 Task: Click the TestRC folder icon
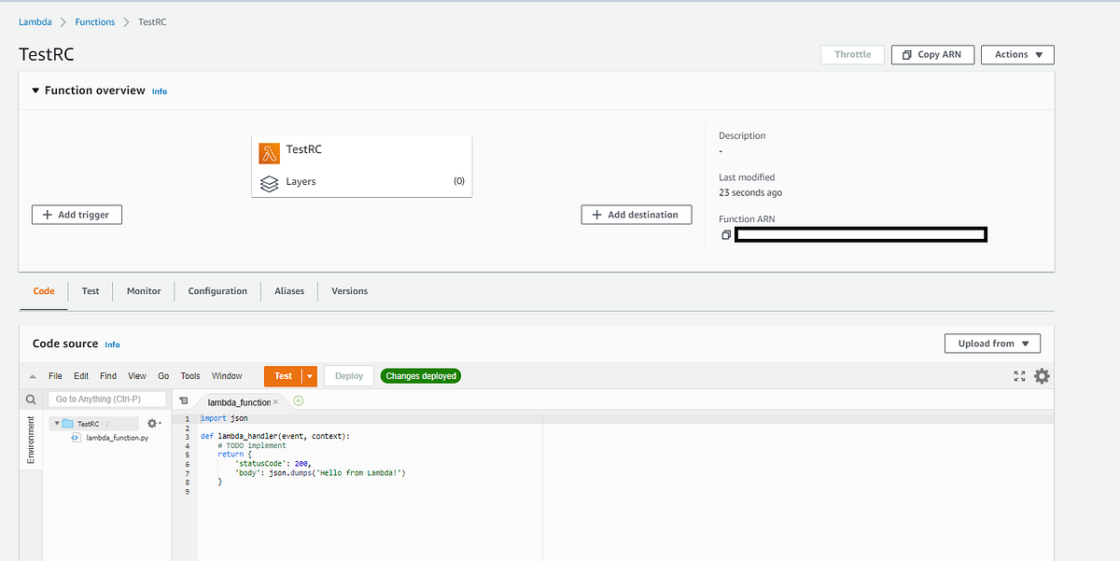point(68,423)
